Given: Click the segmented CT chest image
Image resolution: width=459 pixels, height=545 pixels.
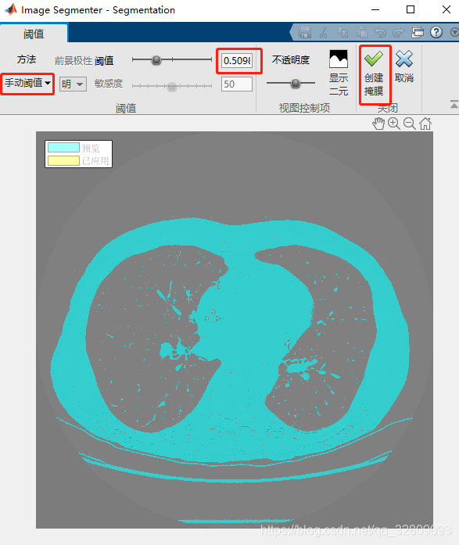Looking at the screenshot, I should 235,330.
